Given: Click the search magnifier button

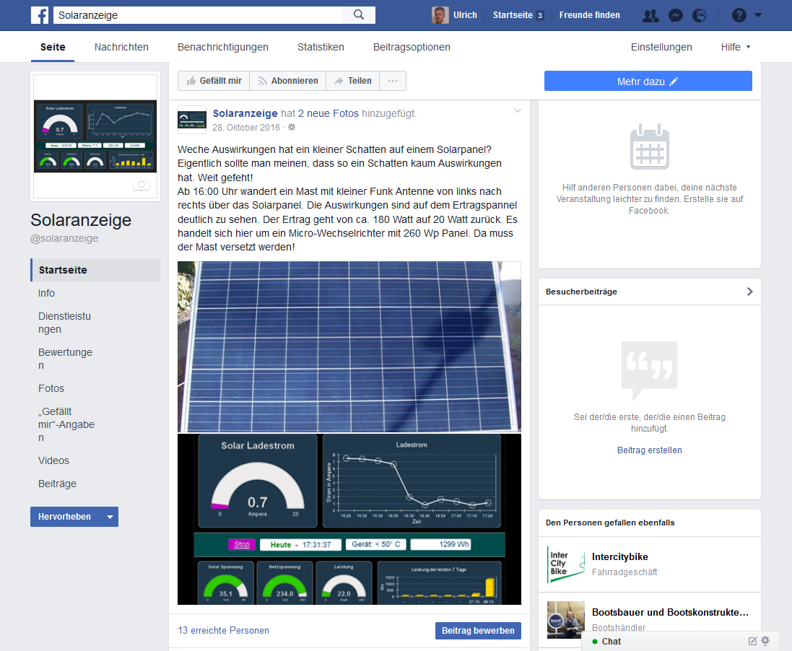Looking at the screenshot, I should 359,15.
